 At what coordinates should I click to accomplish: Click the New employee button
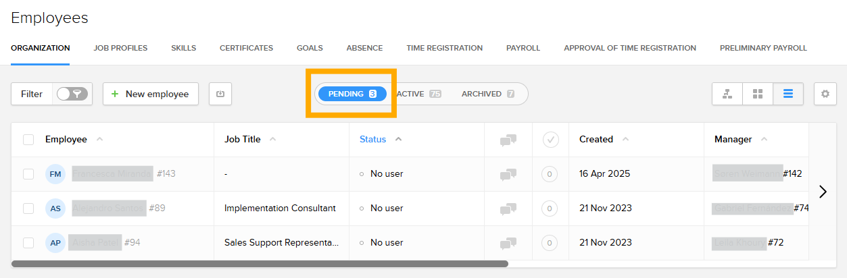click(x=150, y=94)
